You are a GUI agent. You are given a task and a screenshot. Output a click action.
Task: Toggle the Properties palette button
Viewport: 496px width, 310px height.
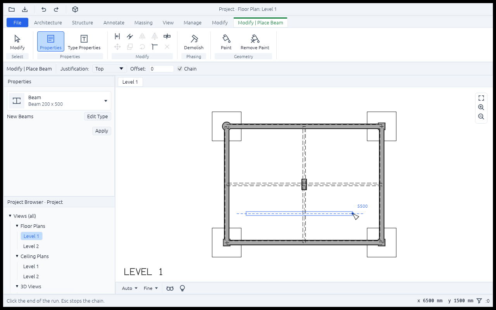click(x=51, y=42)
